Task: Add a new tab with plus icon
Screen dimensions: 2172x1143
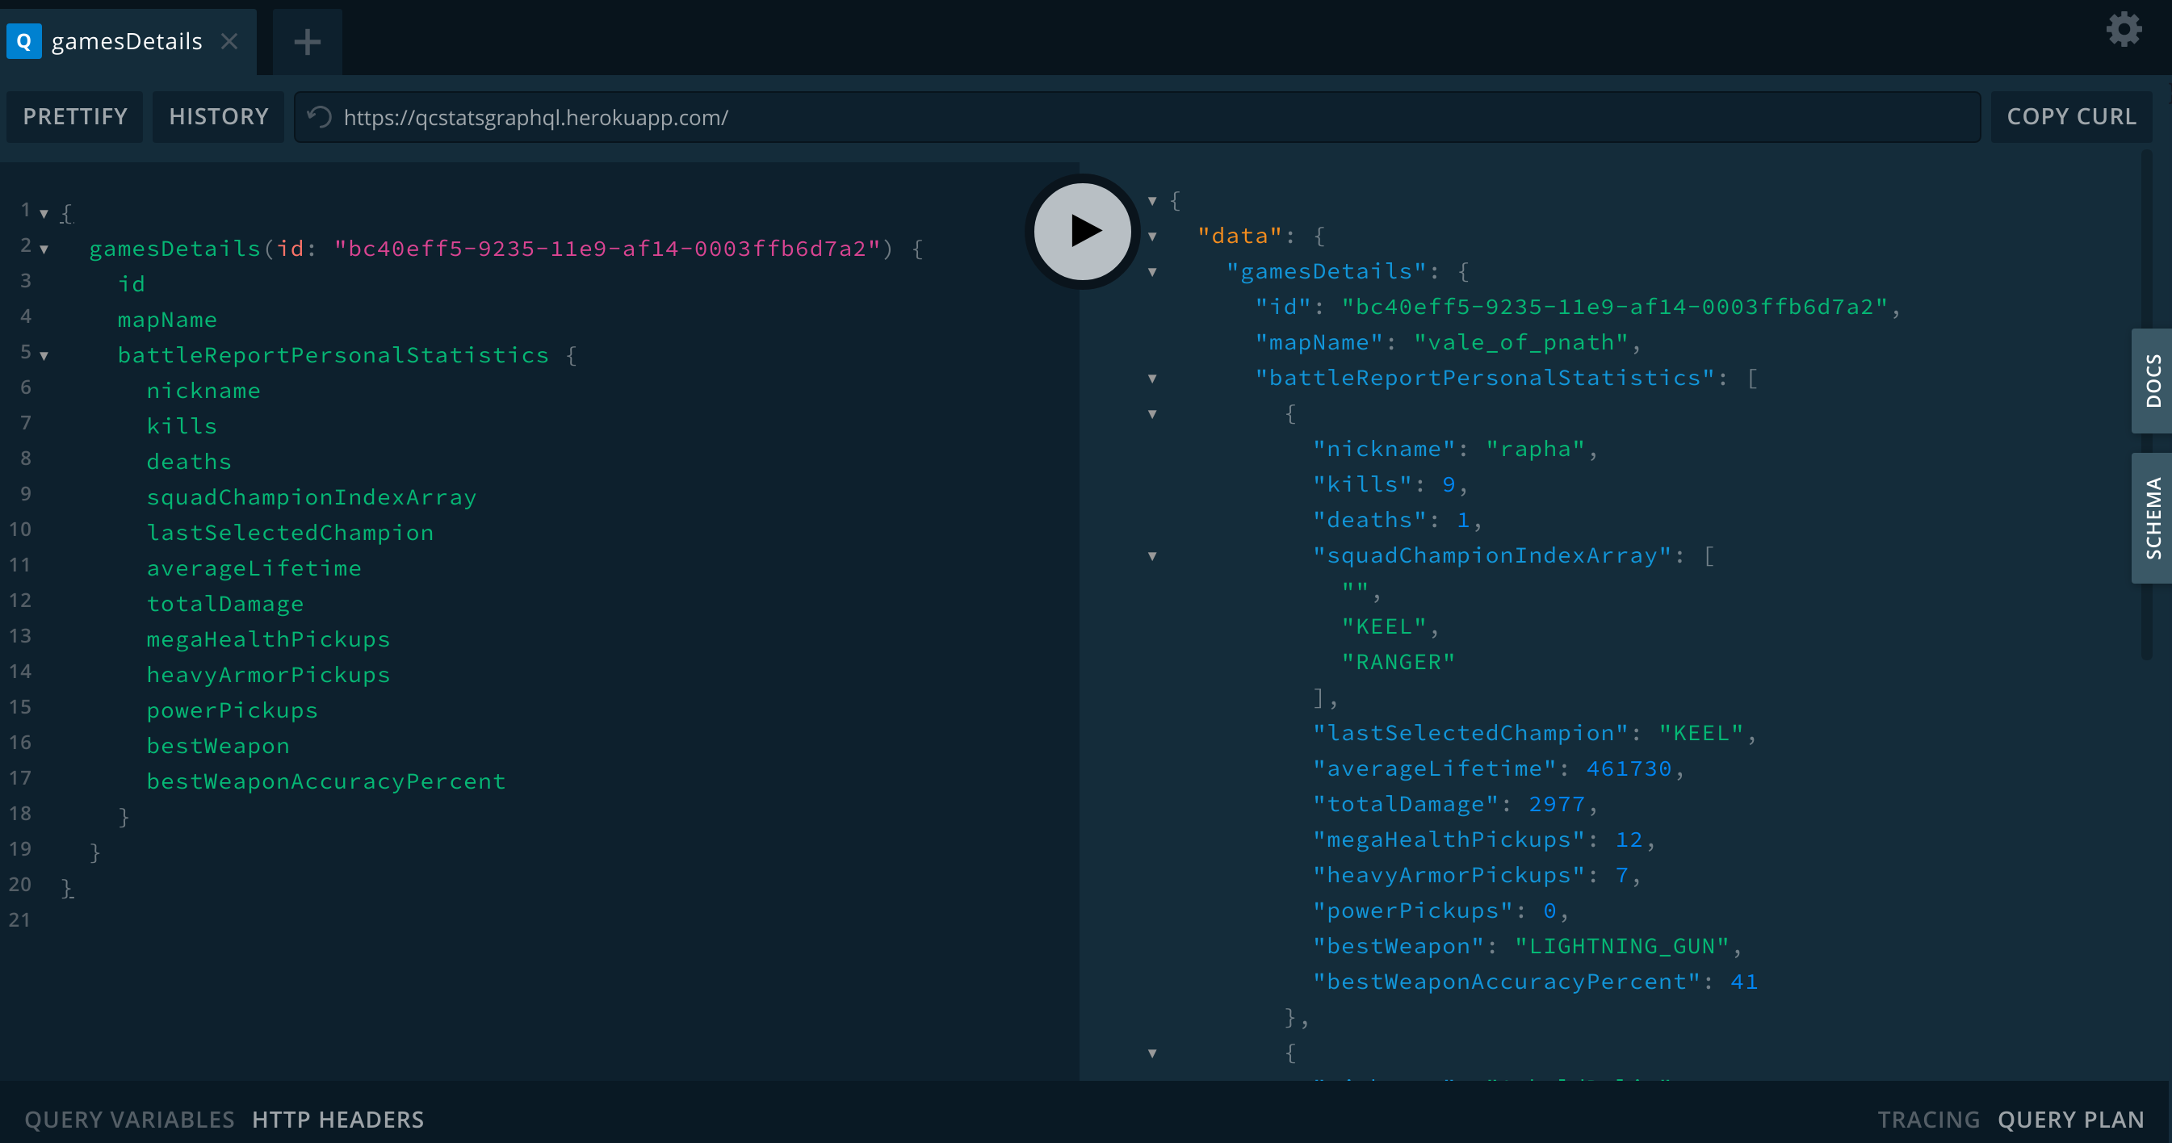Action: 308,41
